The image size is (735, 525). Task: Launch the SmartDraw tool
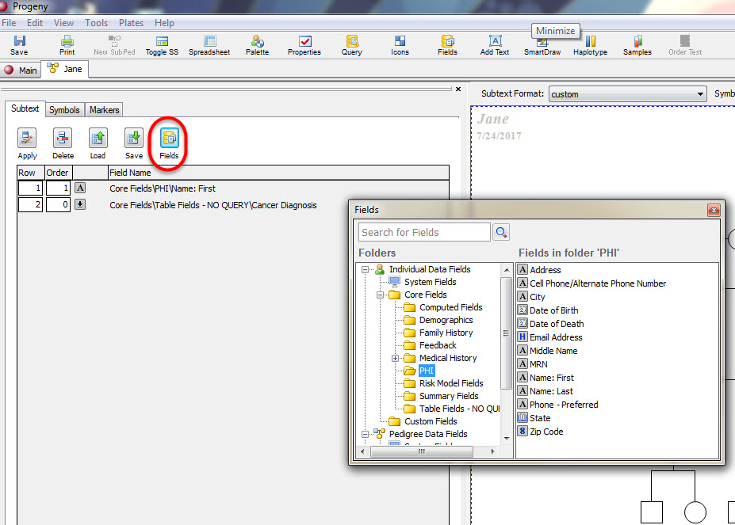(x=542, y=45)
